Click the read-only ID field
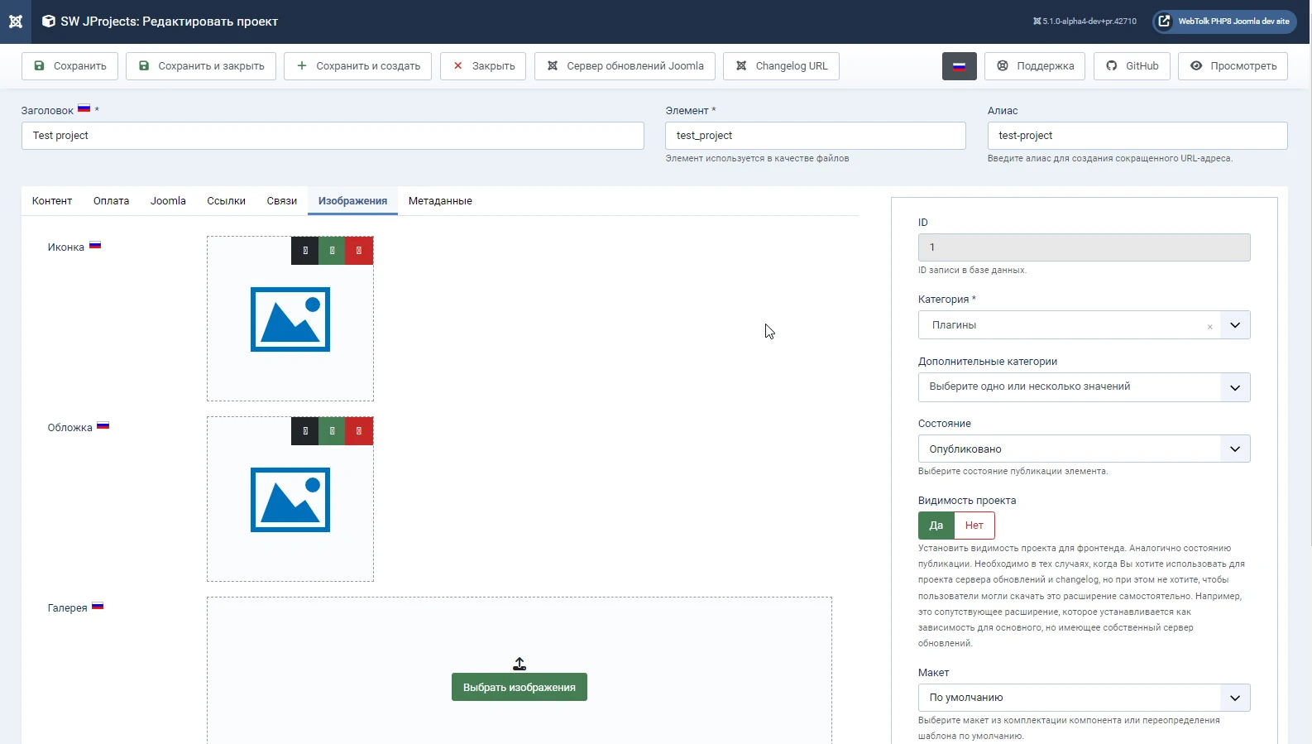Viewport: 1312px width, 744px height. point(1084,247)
